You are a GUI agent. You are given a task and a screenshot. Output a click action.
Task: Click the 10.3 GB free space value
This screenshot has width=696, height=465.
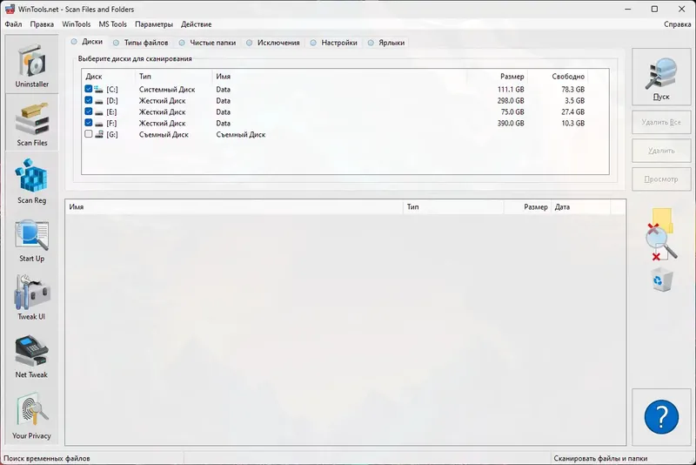pos(573,123)
